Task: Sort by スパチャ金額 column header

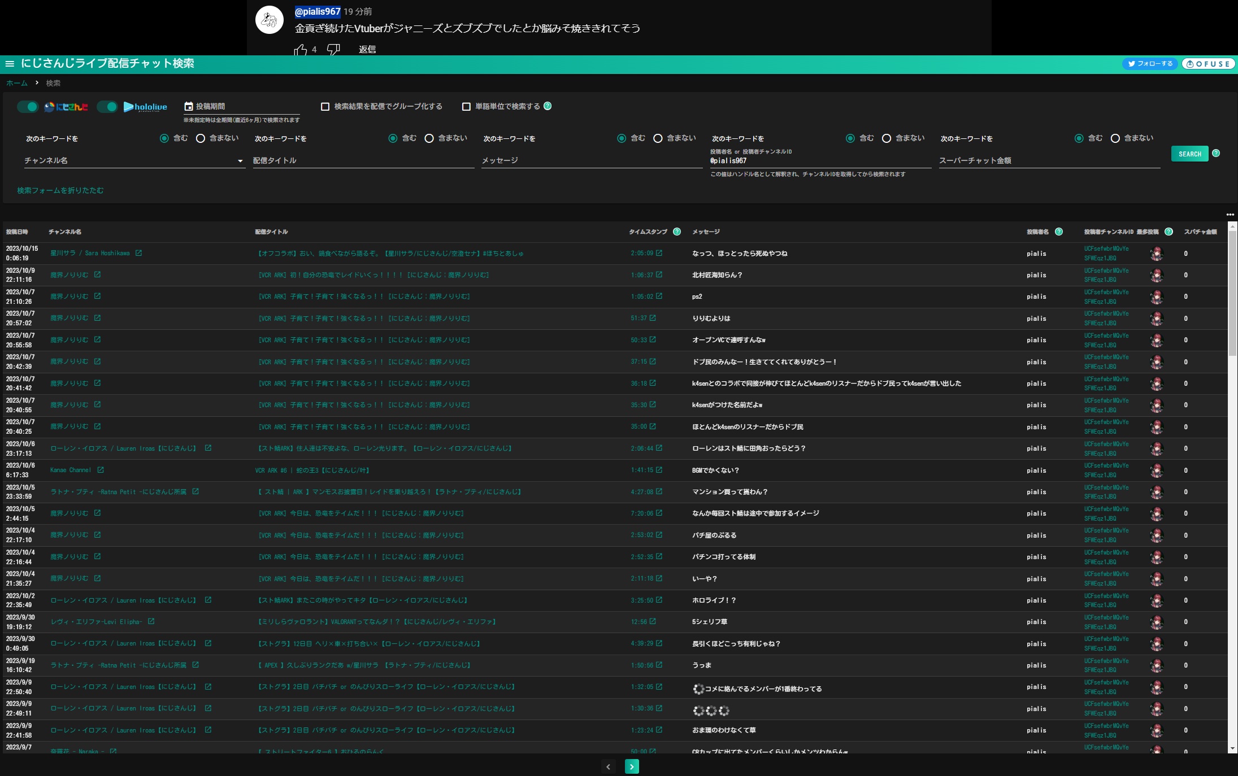Action: tap(1201, 232)
